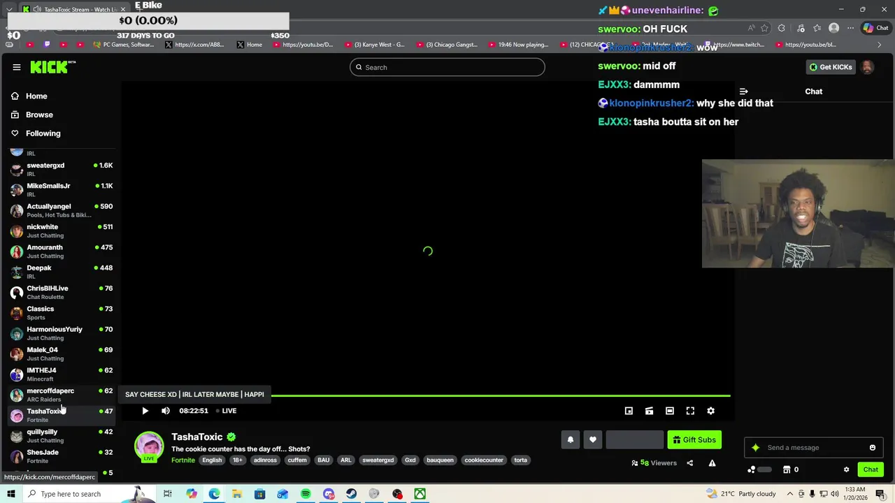This screenshot has height=503, width=895.
Task: Close the TashaToxic Stream browser tab
Action: 123,9
